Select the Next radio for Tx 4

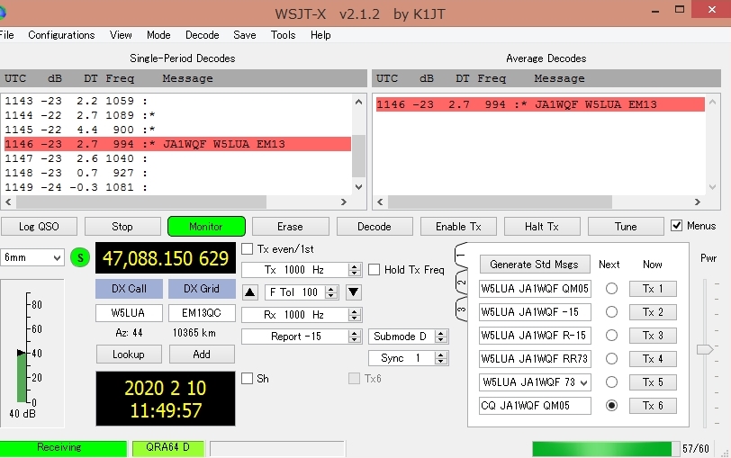click(x=611, y=358)
